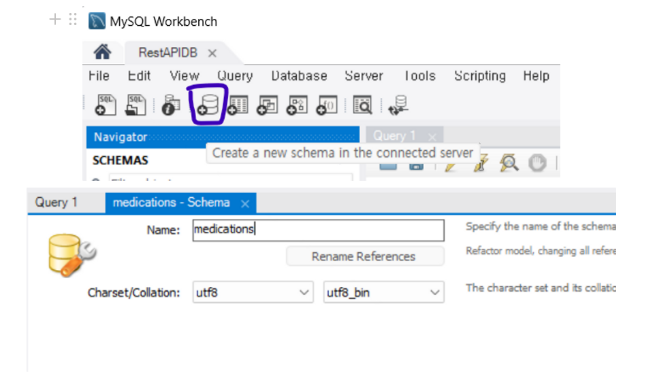The image size is (657, 382).
Task: Open the utf8 charset dropdown
Action: [x=253, y=292]
